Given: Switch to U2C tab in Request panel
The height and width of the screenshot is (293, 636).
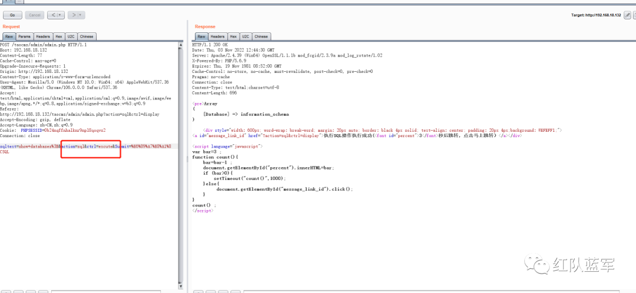Looking at the screenshot, I should pos(71,36).
